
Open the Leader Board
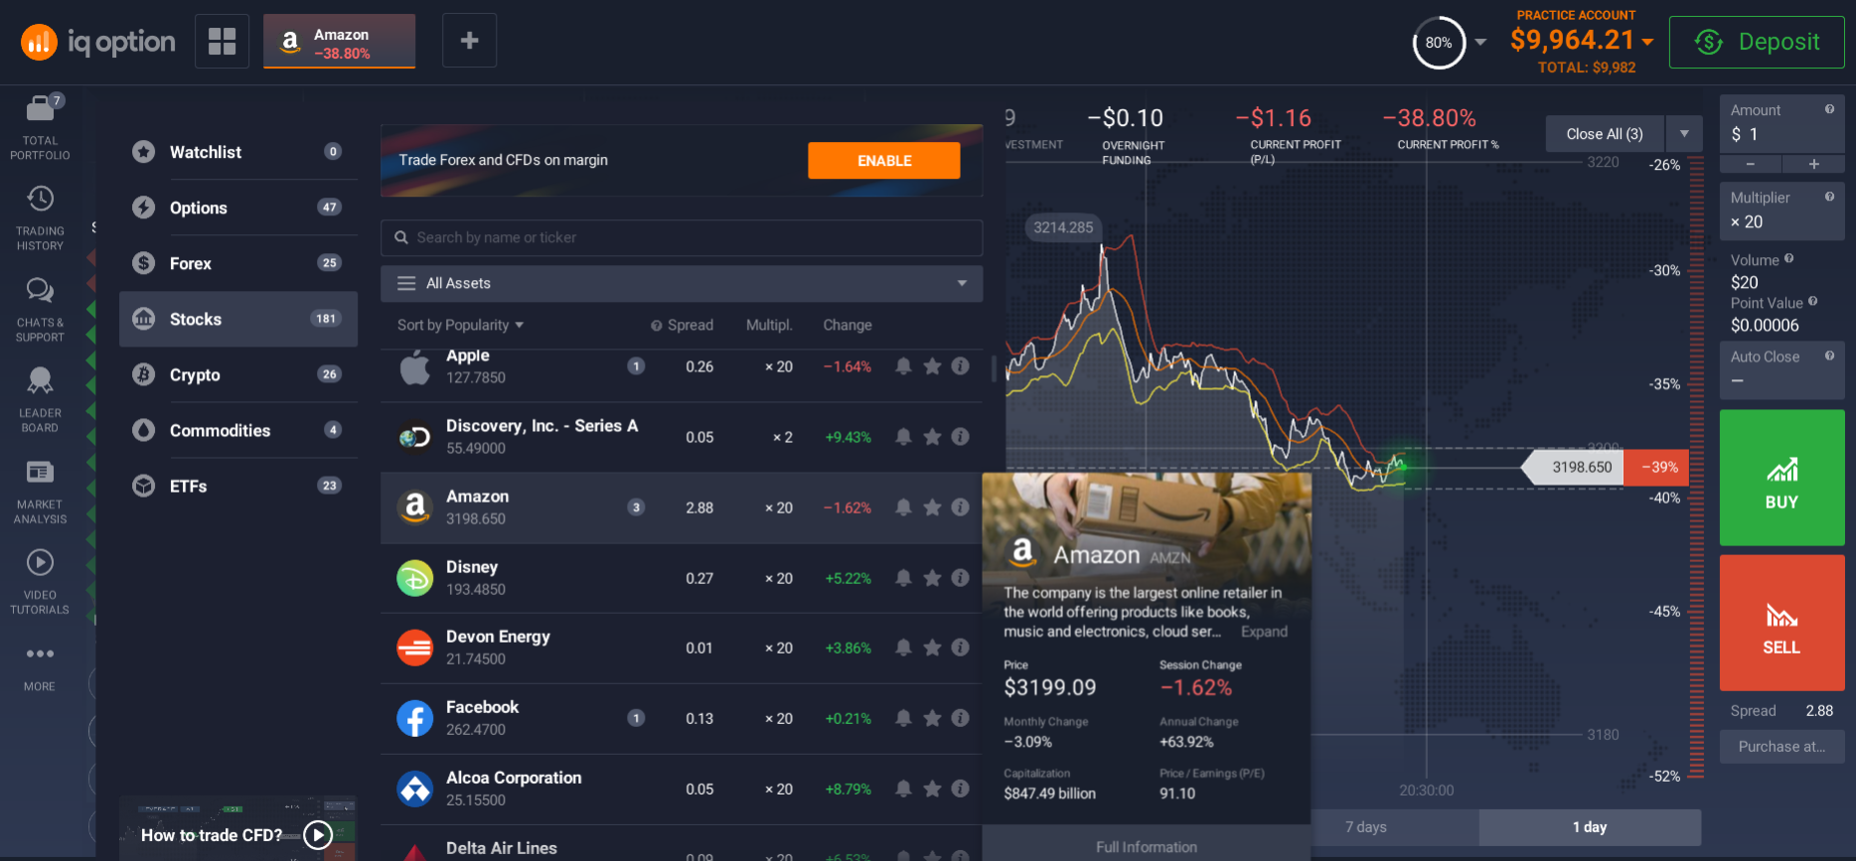tap(40, 400)
